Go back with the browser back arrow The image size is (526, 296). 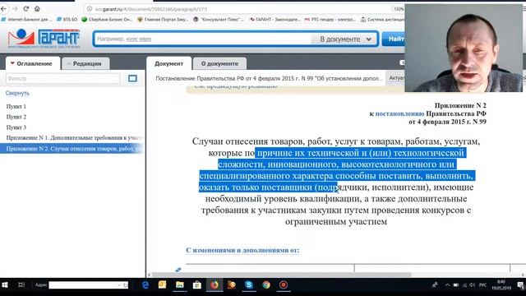coord(4,9)
